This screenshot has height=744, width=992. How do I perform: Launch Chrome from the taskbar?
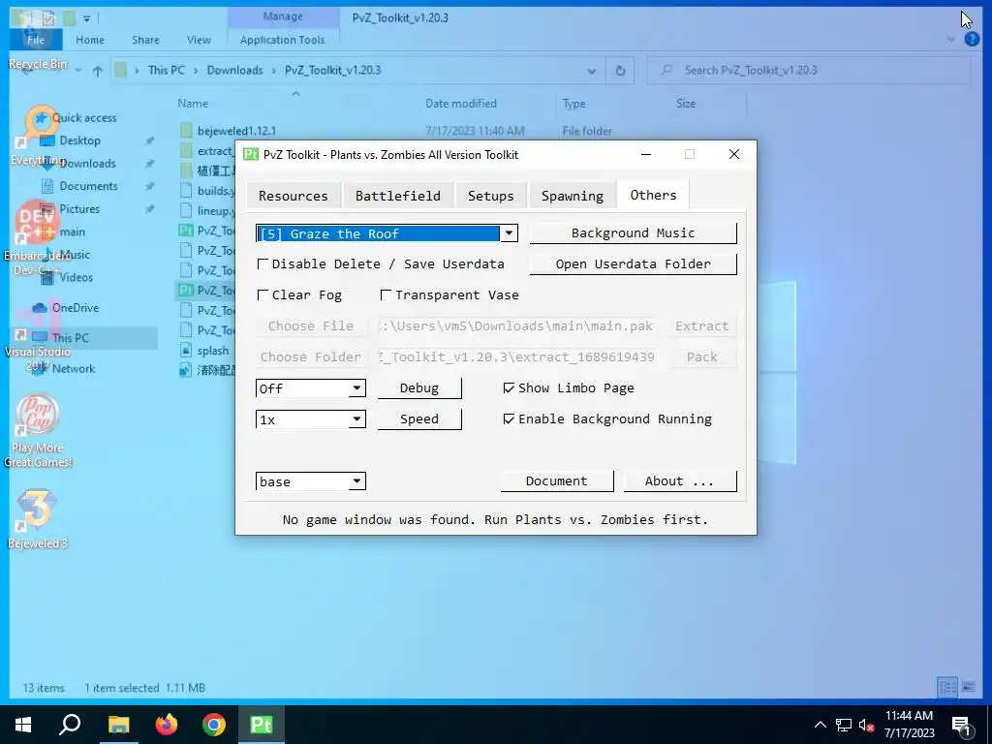pyautogui.click(x=214, y=725)
